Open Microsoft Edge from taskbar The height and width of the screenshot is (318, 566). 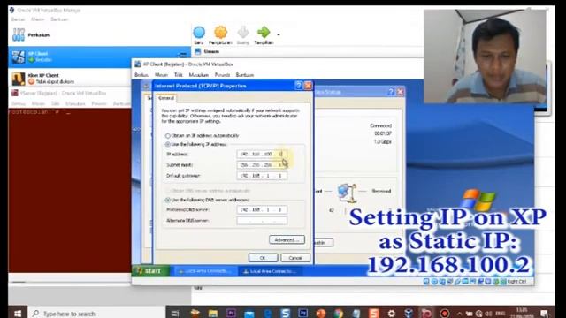[267, 314]
